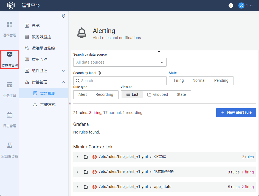Switch view to Grouped
The image size is (259, 196).
157,95
